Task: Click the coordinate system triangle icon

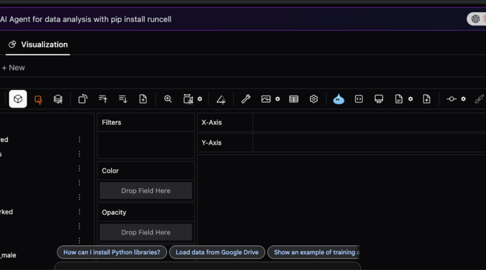Action: click(x=221, y=100)
